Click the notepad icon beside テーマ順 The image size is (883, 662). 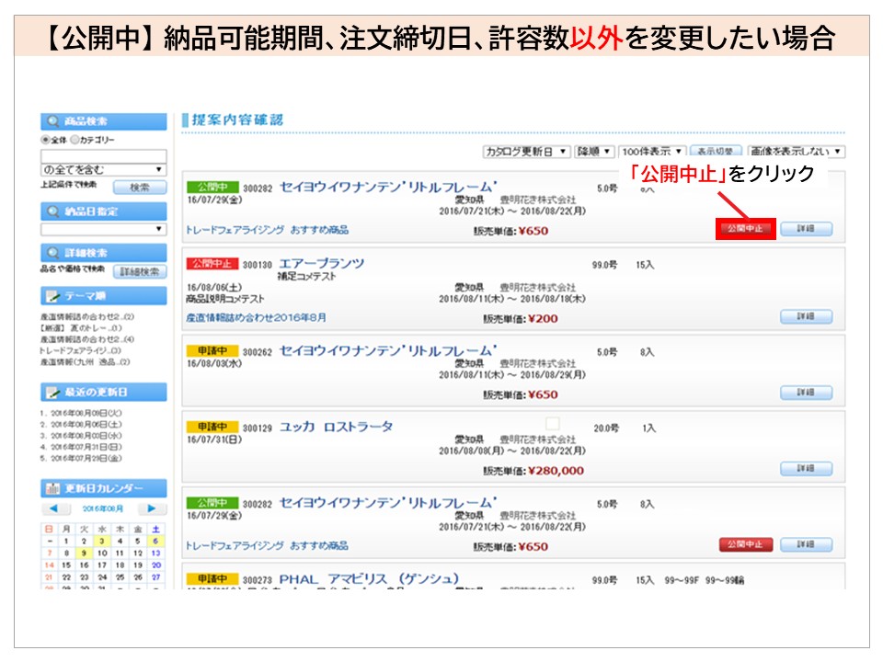click(x=53, y=296)
